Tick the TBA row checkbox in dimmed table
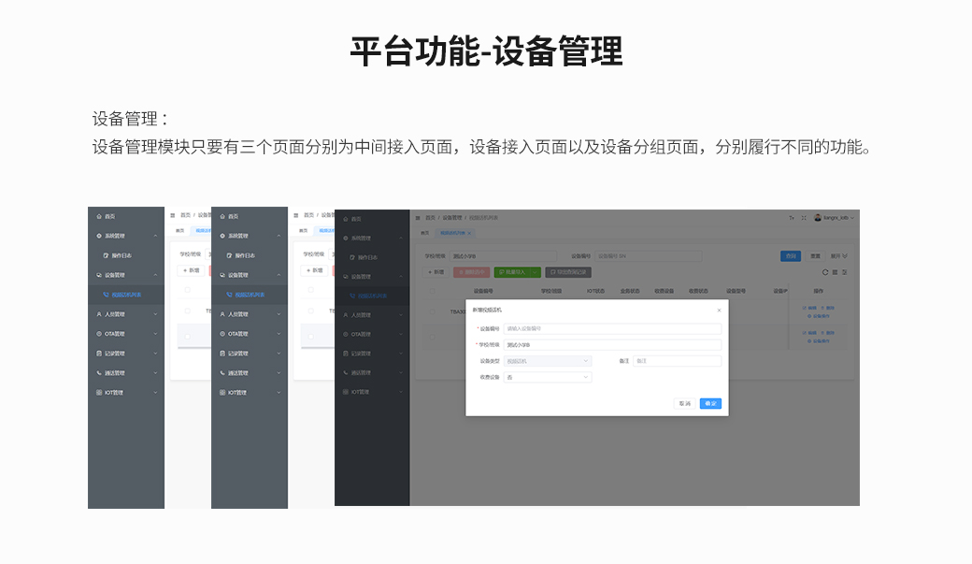 pos(432,311)
